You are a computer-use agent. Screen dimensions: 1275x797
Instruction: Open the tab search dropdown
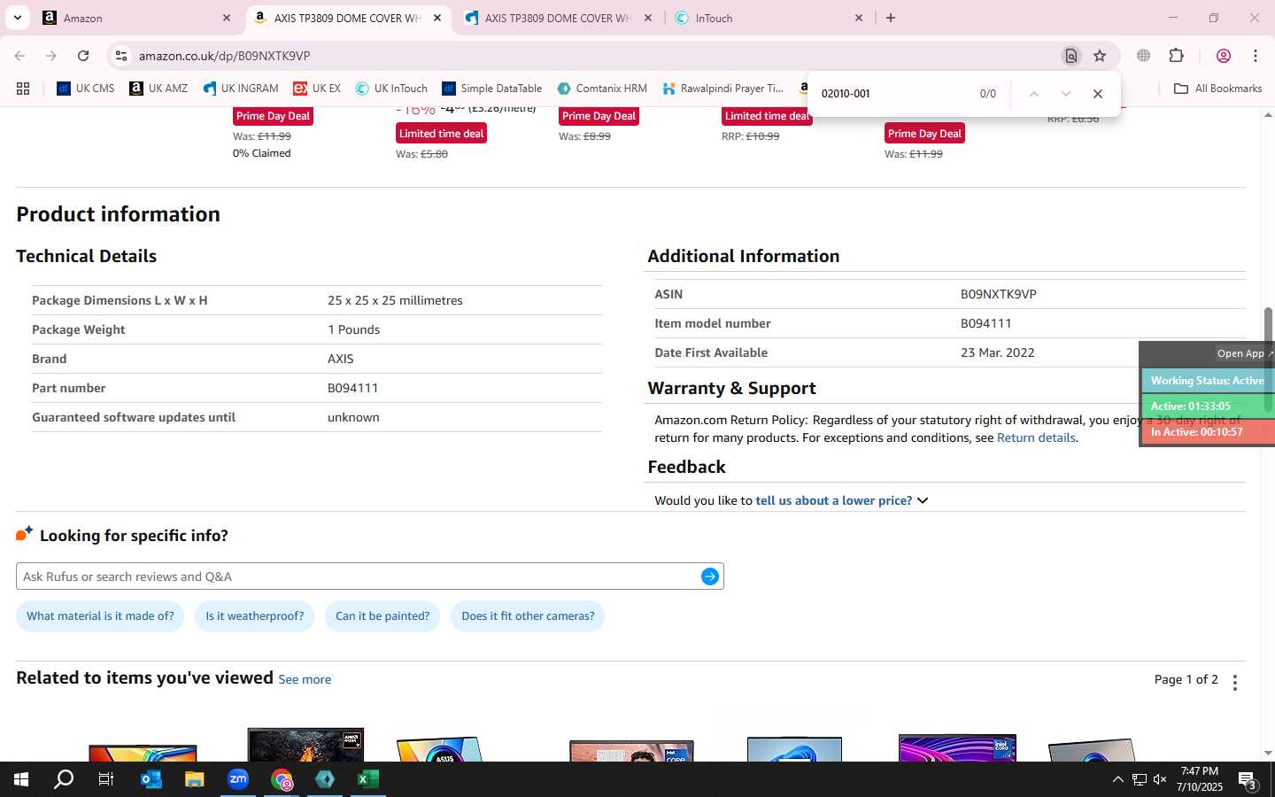(17, 18)
